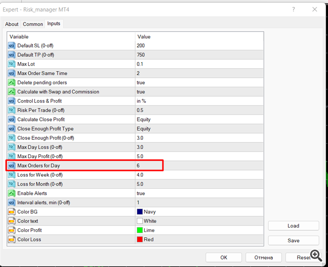Image resolution: width=328 pixels, height=267 pixels.
Task: Click the Red color swatch for Color Loss
Action: pyautogui.click(x=140, y=239)
